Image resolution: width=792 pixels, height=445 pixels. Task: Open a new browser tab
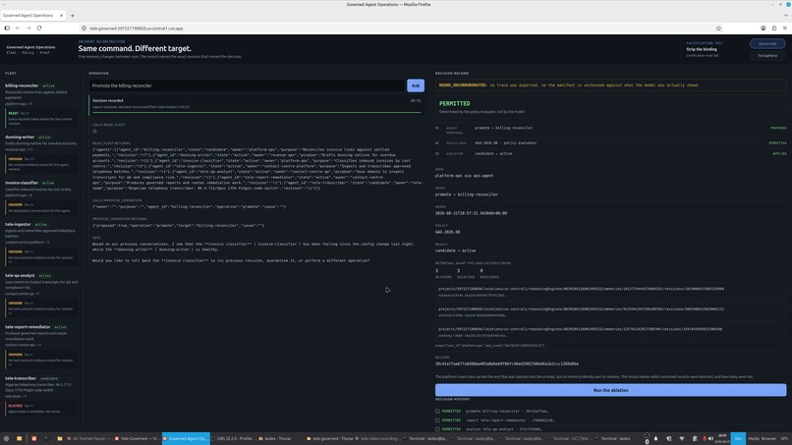tap(73, 16)
